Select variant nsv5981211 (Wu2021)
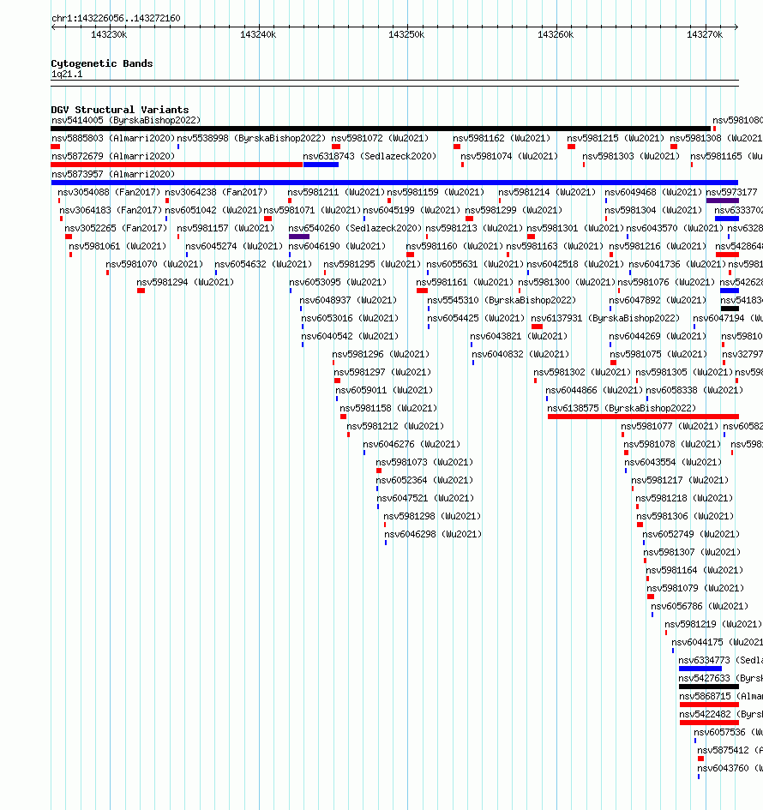The width and height of the screenshot is (763, 810). [336, 192]
